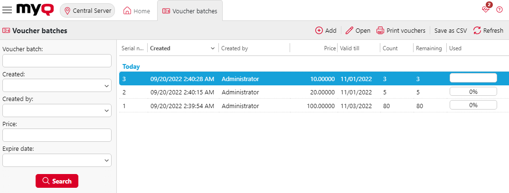The width and height of the screenshot is (509, 193).
Task: Click the MyQ logo
Action: 35,10
